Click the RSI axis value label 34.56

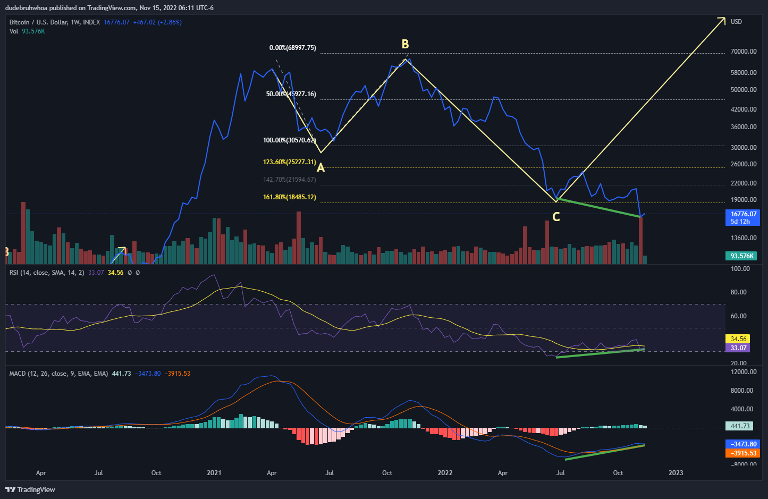(738, 339)
